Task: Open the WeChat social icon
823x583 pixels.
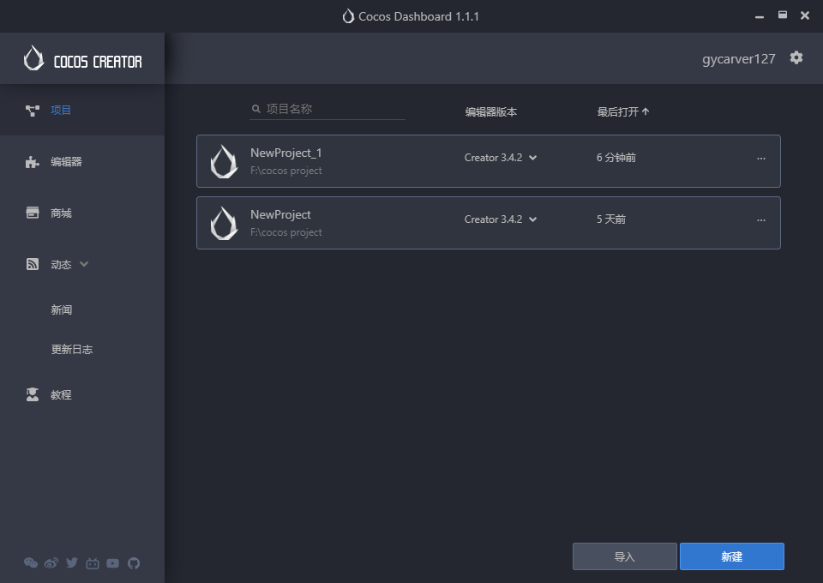Action: (x=31, y=563)
